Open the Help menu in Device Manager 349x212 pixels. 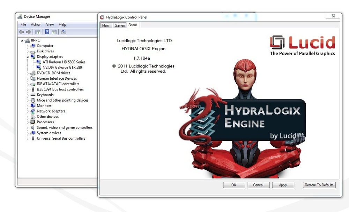click(x=62, y=24)
